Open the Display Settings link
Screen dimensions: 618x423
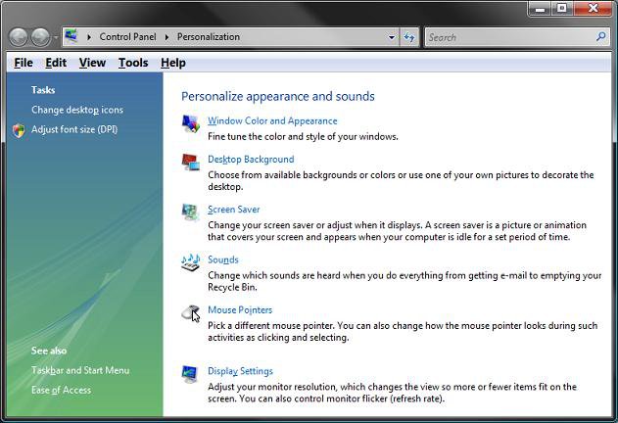[x=240, y=371]
